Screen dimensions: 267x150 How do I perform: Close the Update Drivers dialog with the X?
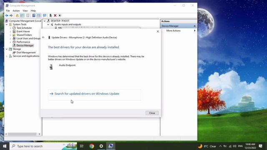click(158, 32)
